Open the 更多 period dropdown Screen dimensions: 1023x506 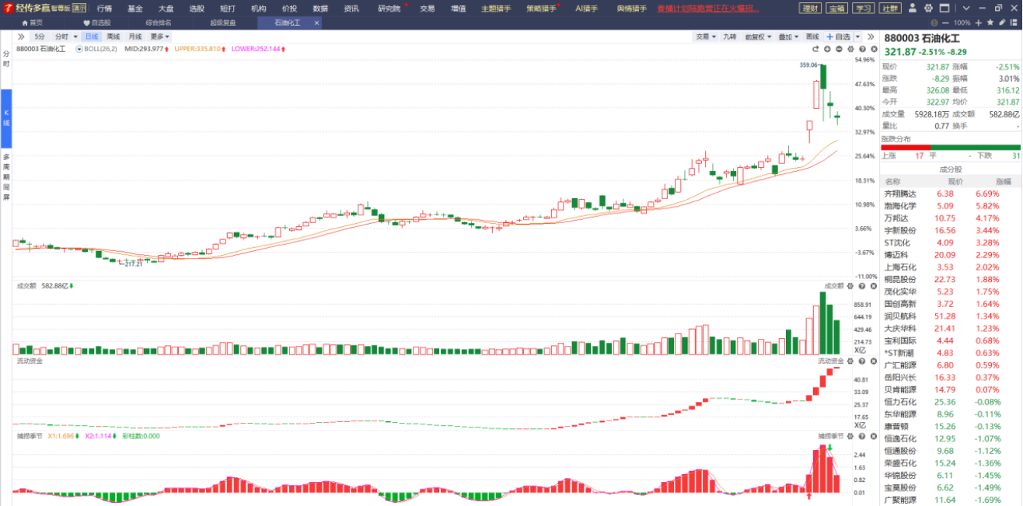tap(160, 37)
